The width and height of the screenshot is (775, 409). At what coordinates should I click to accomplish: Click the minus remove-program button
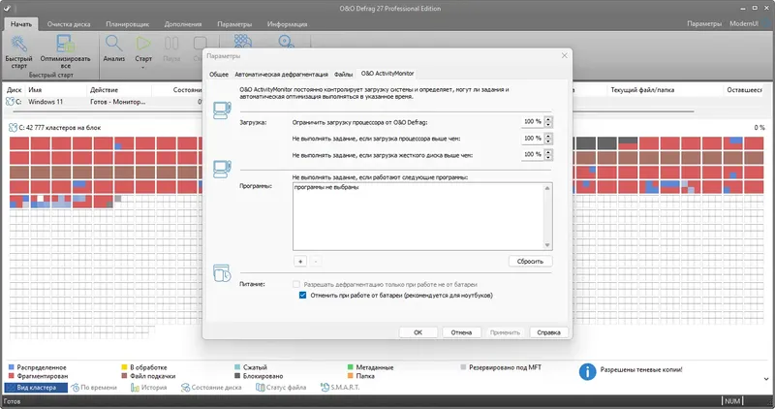[x=316, y=261]
